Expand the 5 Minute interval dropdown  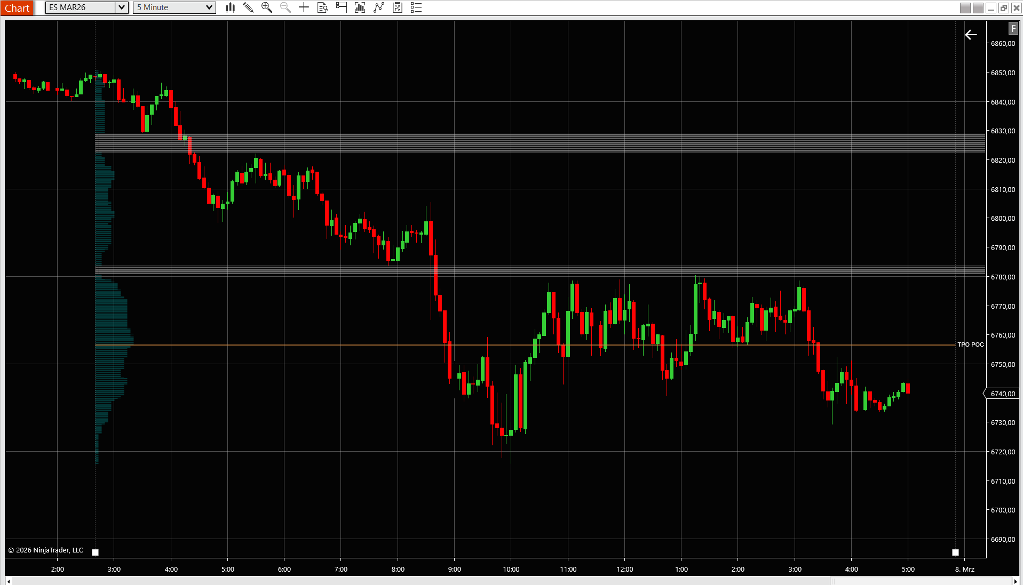pyautogui.click(x=209, y=7)
